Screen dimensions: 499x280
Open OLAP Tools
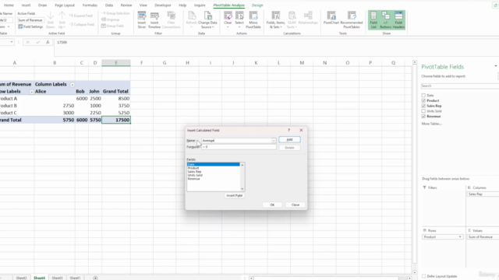(x=292, y=20)
